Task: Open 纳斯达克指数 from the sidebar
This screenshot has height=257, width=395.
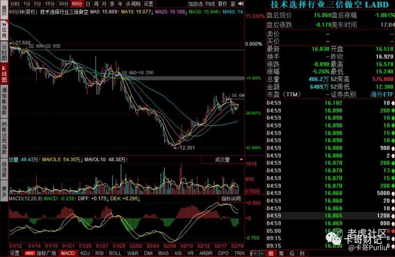Action: [4, 138]
